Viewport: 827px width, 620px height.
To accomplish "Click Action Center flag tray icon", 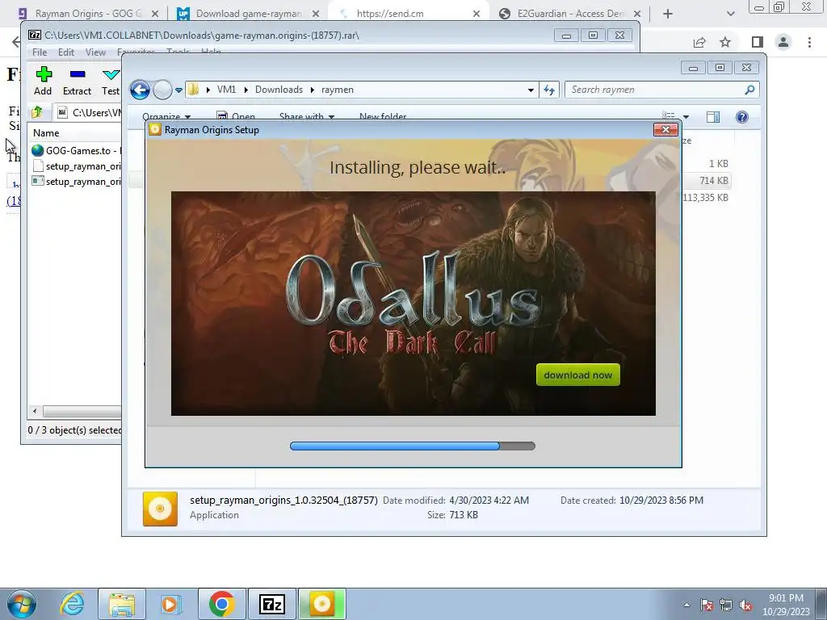I will tap(707, 605).
